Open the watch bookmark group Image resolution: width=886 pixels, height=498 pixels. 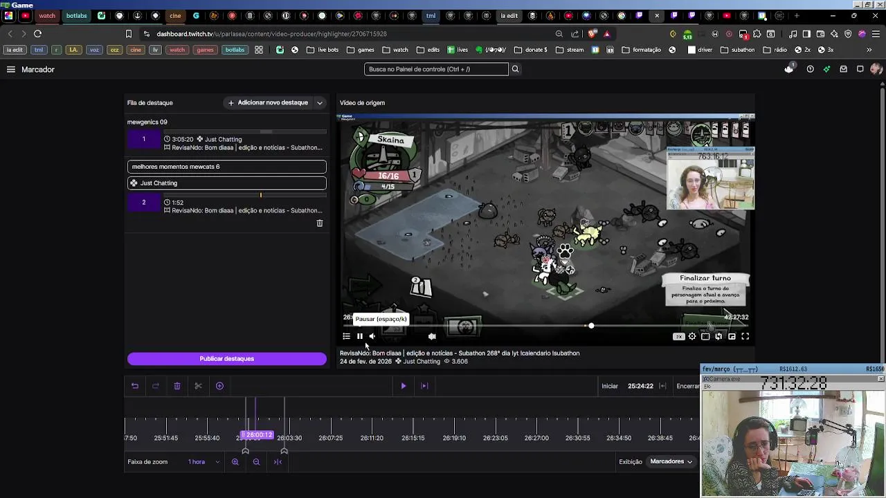(x=177, y=50)
